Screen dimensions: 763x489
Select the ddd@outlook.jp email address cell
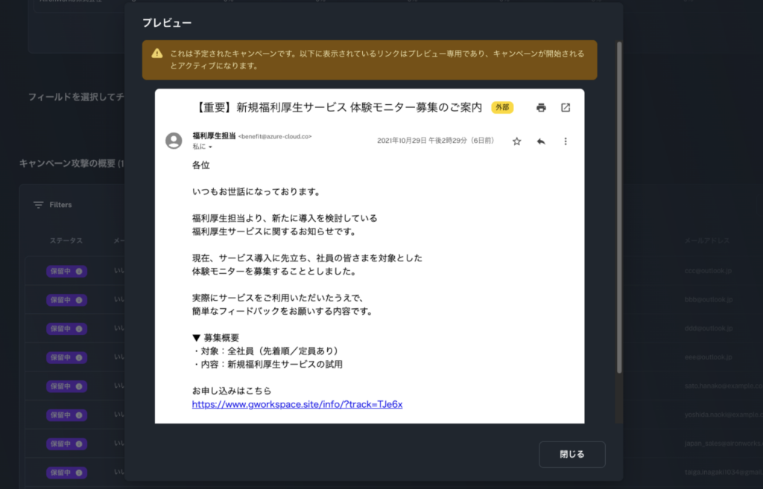click(709, 328)
